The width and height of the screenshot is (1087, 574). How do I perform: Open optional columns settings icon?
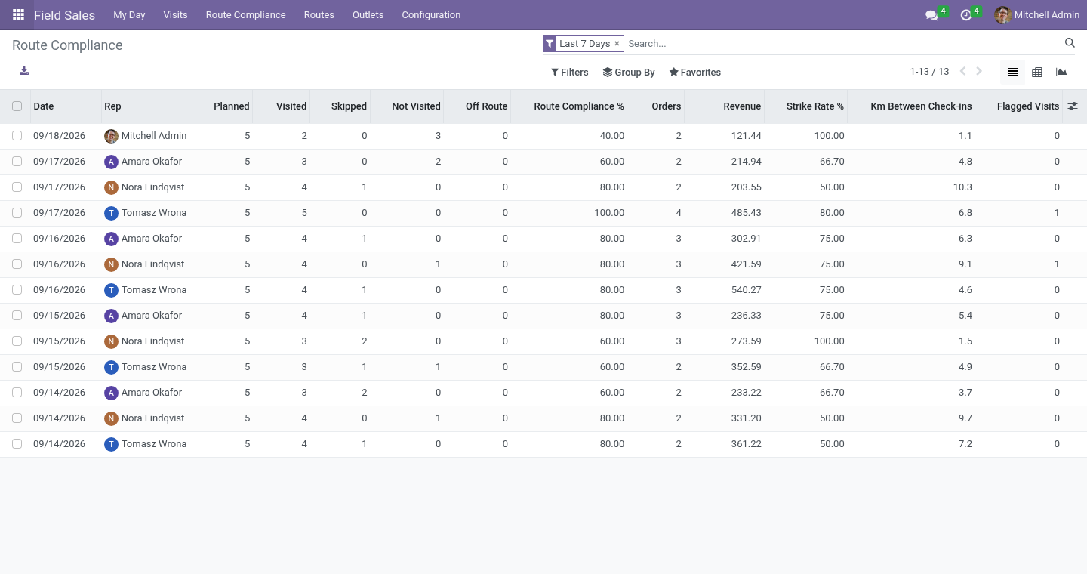pyautogui.click(x=1073, y=106)
